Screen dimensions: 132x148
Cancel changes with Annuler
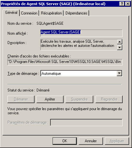pos(91,141)
